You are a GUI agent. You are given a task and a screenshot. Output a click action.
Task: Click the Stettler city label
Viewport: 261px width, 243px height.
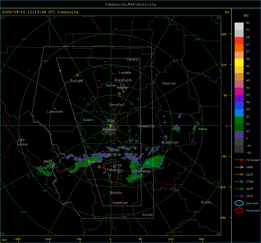(169, 84)
